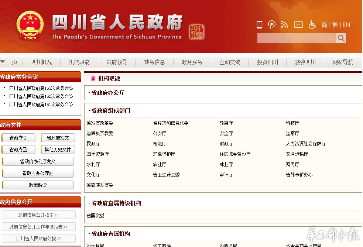The height and width of the screenshot is (247, 363).
Task: Open 林业厅 department link
Action: [226, 164]
